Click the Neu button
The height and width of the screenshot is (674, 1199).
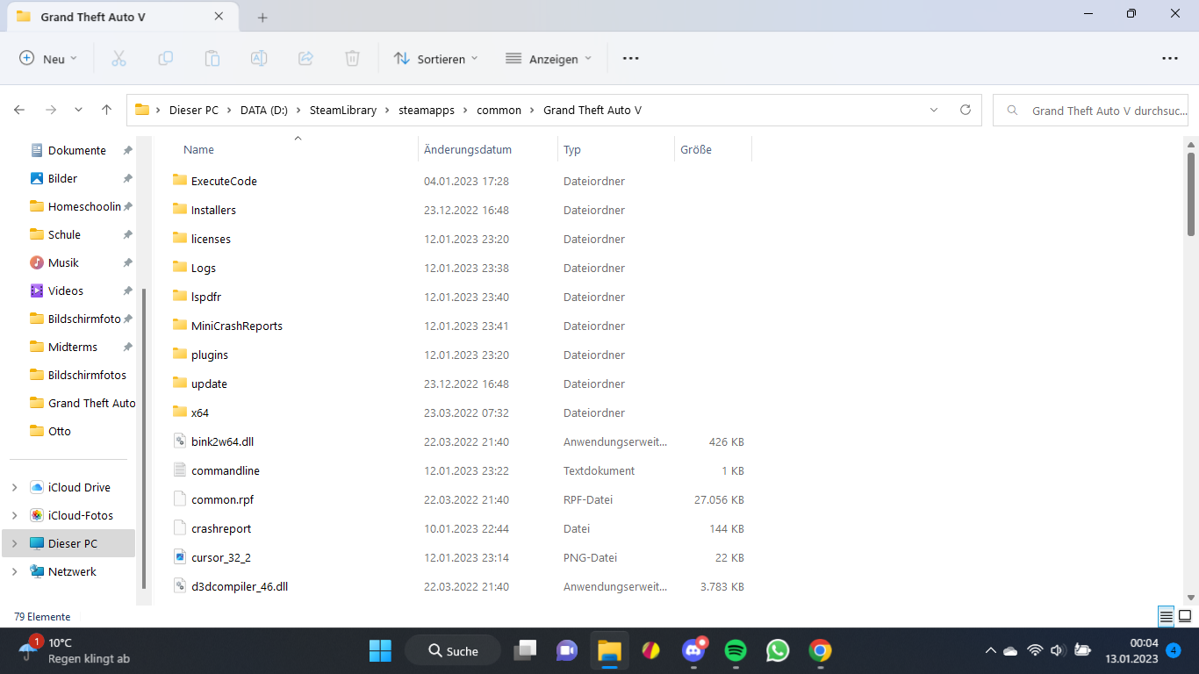48,59
